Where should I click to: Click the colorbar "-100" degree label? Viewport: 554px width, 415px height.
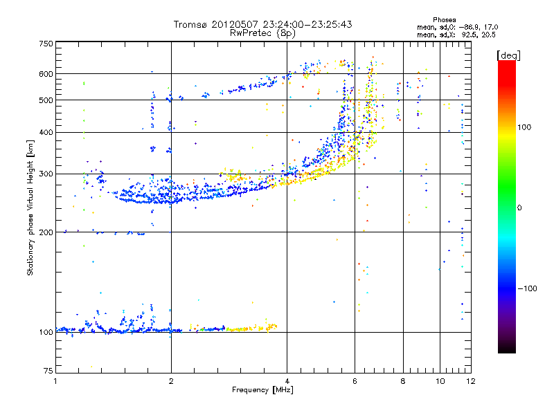point(527,288)
